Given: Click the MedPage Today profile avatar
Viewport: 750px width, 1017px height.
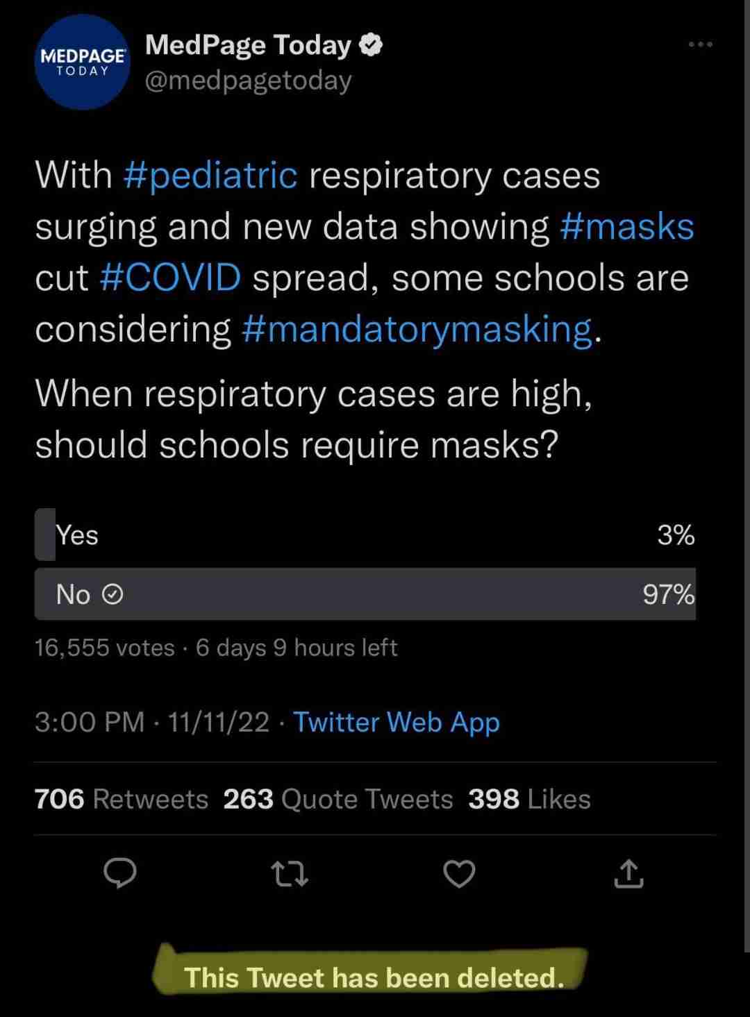Looking at the screenshot, I should click(x=83, y=62).
